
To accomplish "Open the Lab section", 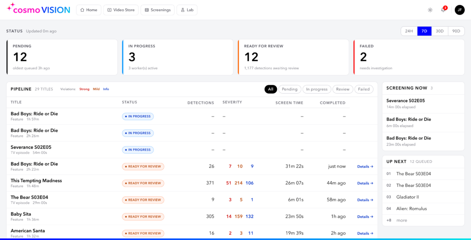I will pos(187,10).
